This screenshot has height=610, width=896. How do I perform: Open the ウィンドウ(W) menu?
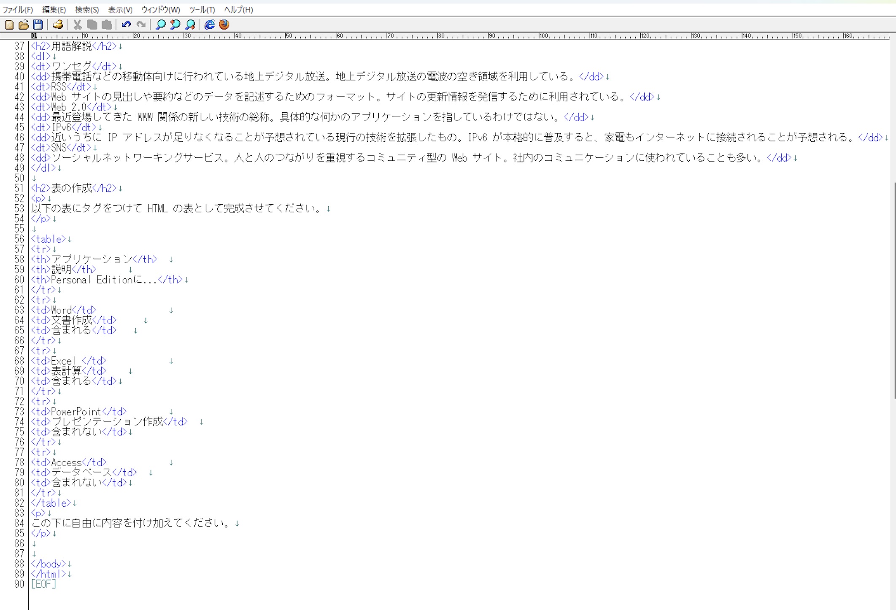(161, 10)
